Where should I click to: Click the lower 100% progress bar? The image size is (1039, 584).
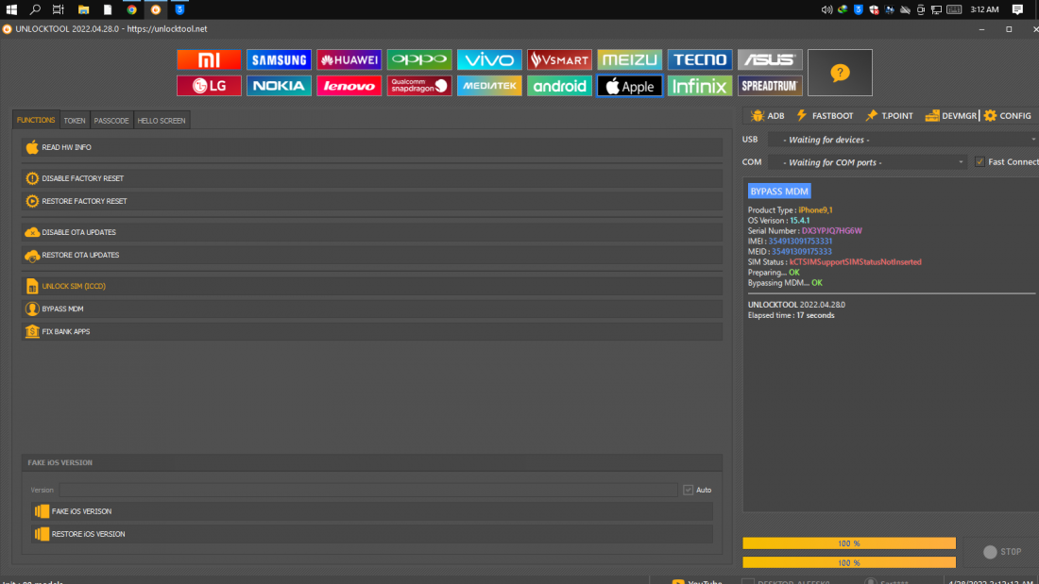tap(849, 563)
